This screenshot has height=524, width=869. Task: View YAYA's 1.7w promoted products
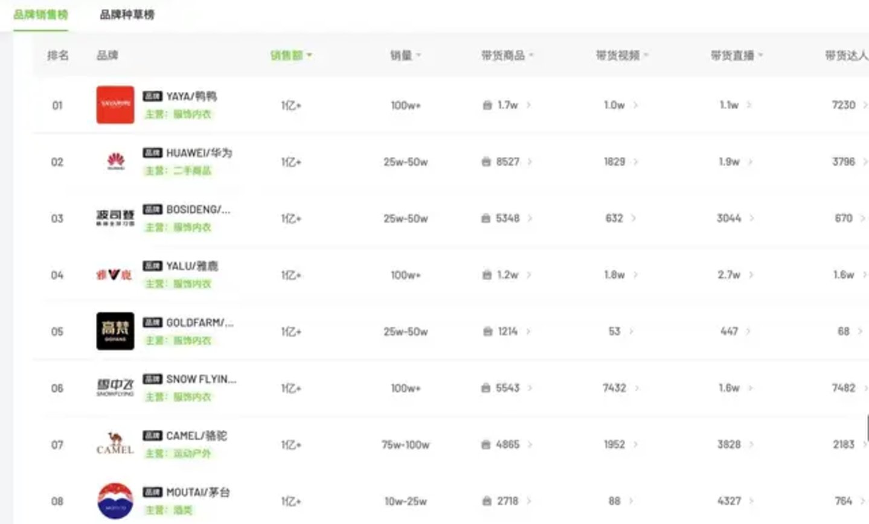pos(507,105)
